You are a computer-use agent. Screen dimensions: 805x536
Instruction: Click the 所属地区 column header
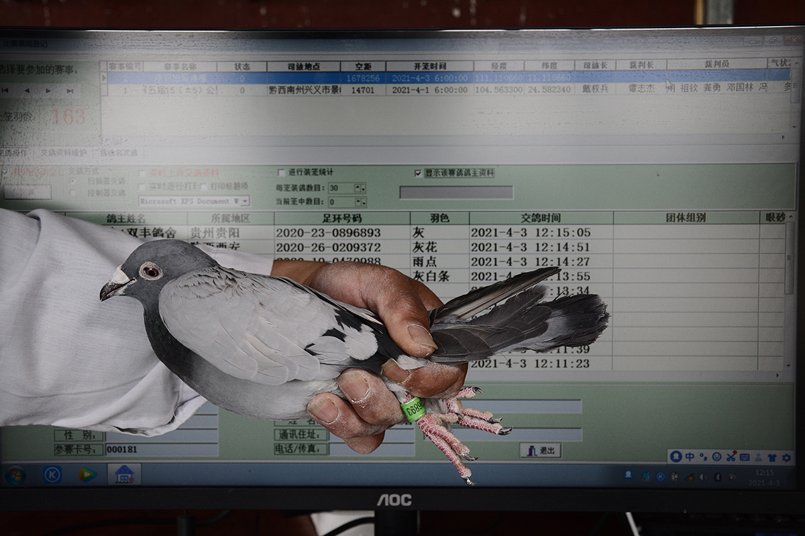coord(231,218)
